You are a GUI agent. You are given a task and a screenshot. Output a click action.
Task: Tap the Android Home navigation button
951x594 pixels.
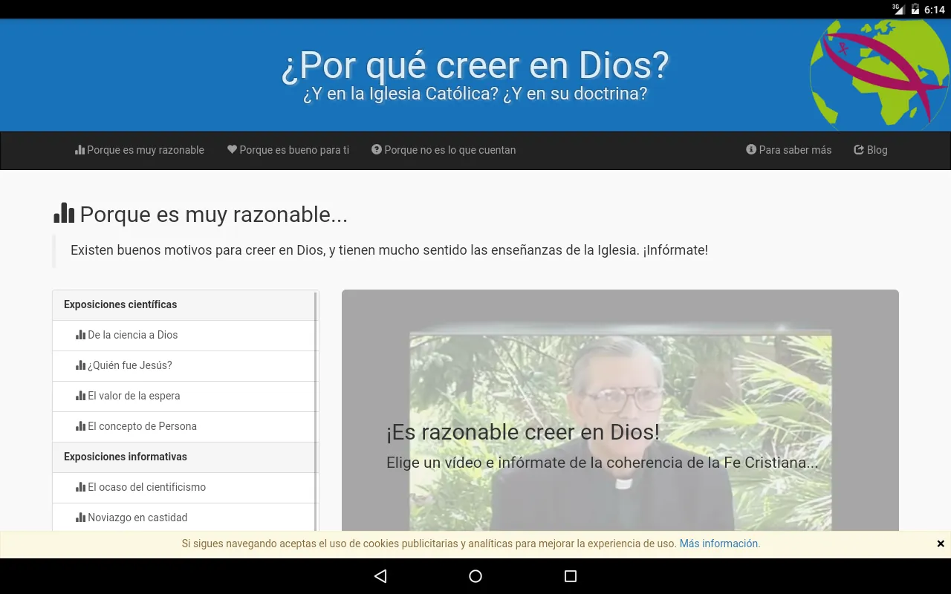tap(475, 576)
